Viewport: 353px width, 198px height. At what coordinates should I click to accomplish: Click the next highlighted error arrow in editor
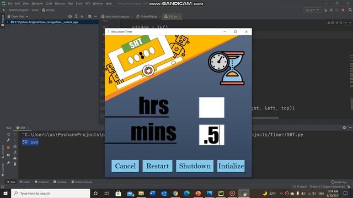(351, 23)
